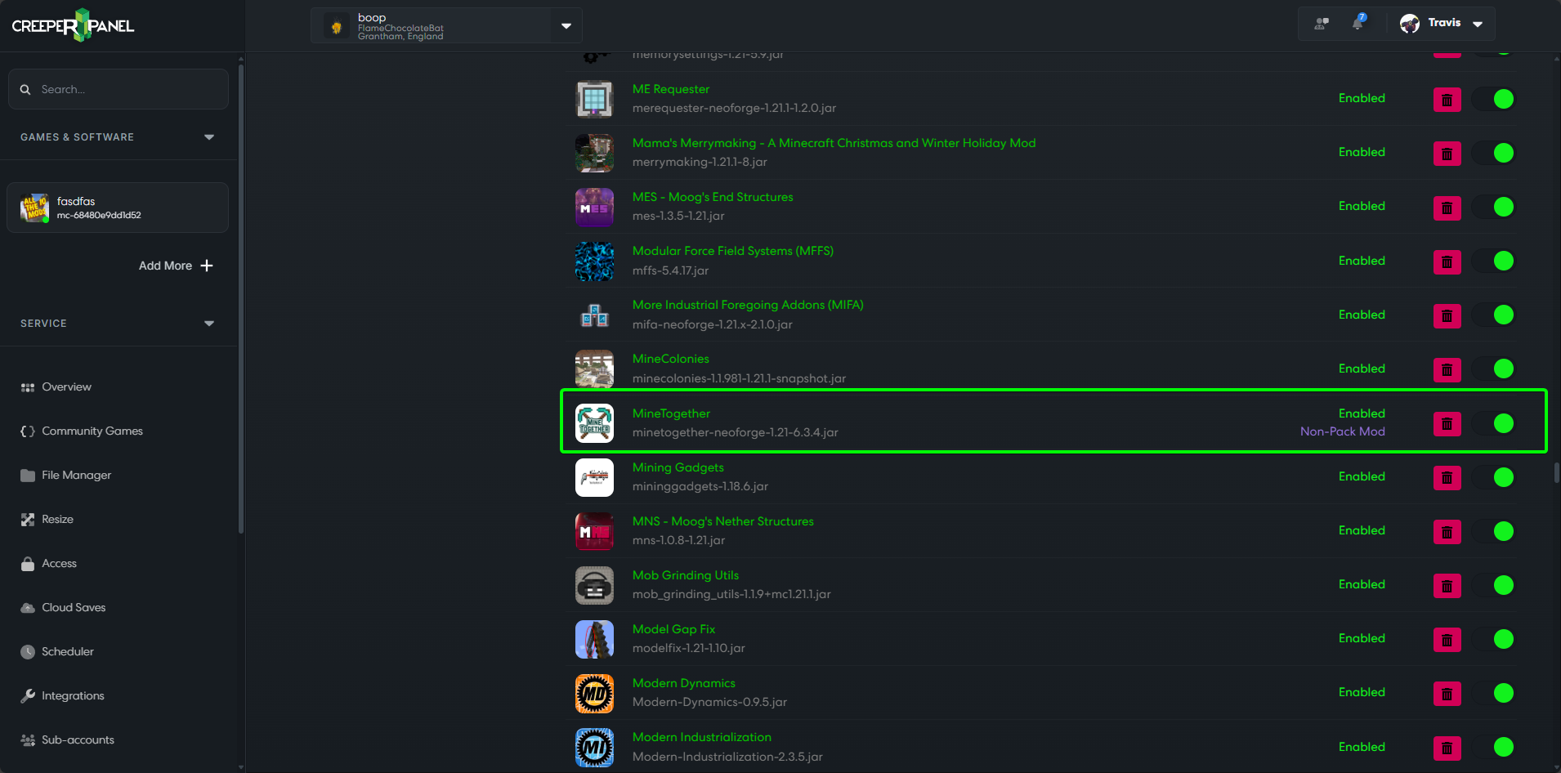Delete Modern Industrialization mod
The image size is (1561, 773).
coord(1447,747)
